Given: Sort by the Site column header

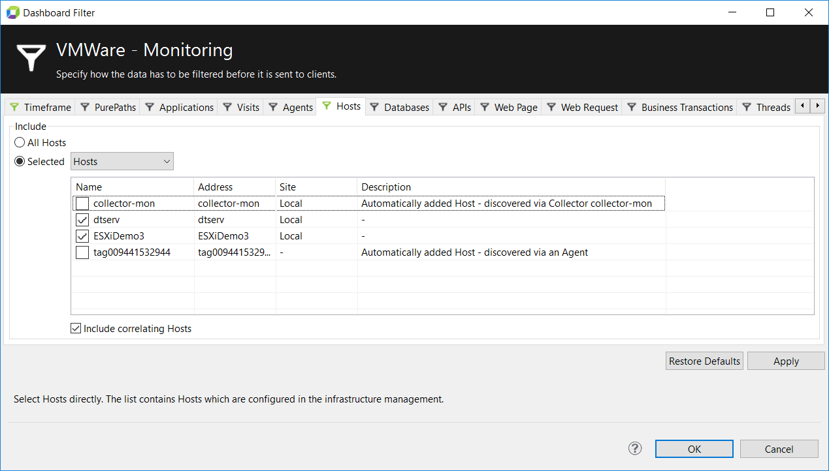Looking at the screenshot, I should 316,187.
